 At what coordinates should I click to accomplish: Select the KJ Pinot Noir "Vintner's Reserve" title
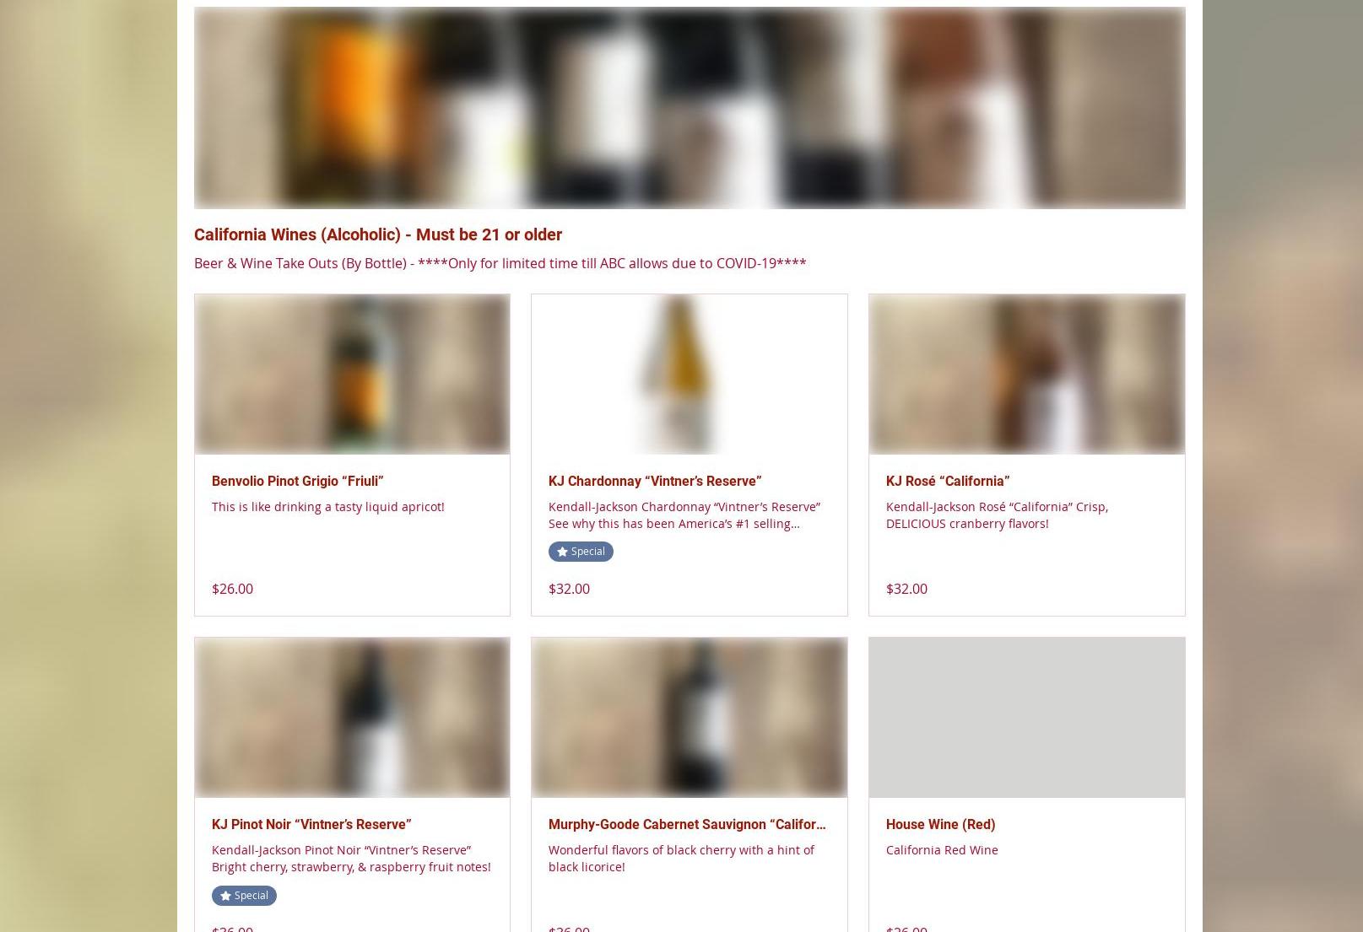311,824
